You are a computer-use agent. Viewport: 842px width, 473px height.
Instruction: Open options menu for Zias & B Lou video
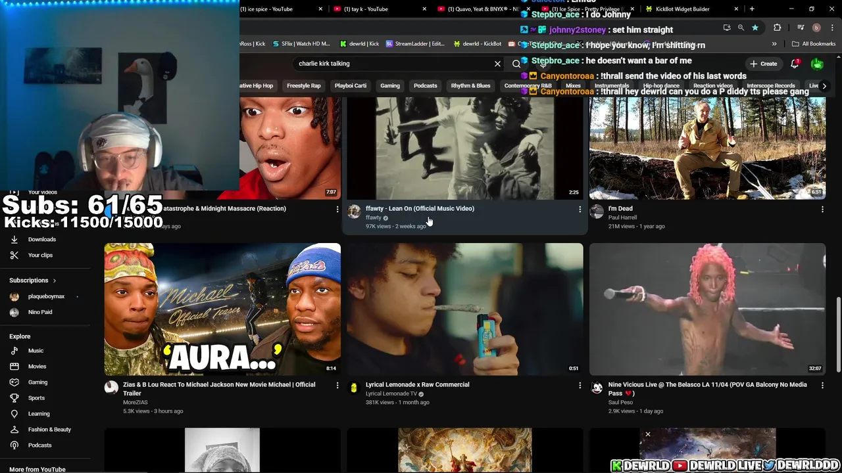(x=337, y=385)
